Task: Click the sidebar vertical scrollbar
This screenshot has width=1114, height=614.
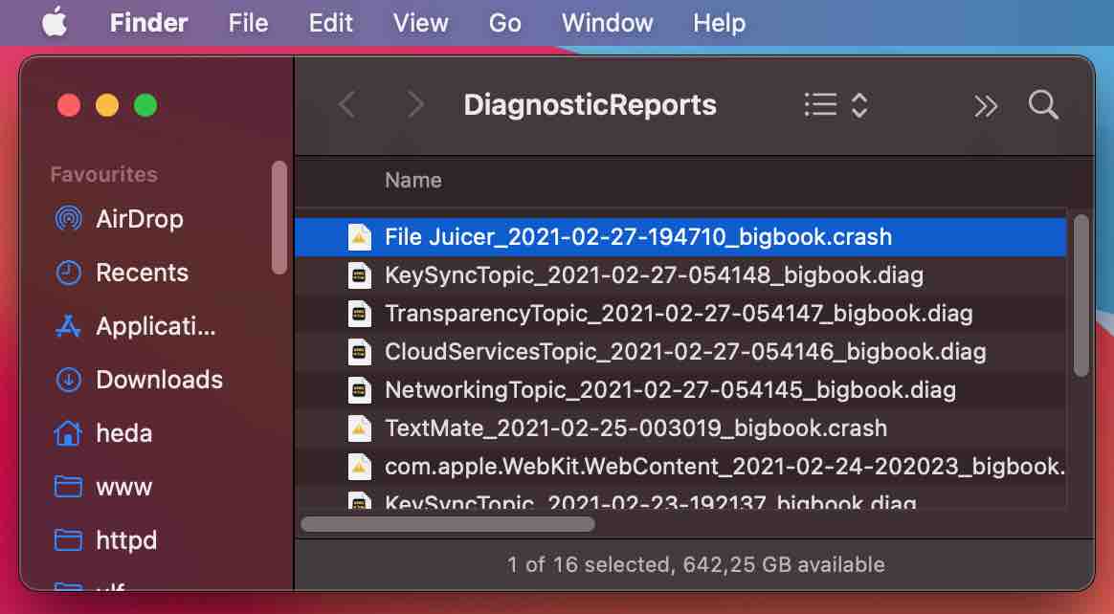Action: 279,217
